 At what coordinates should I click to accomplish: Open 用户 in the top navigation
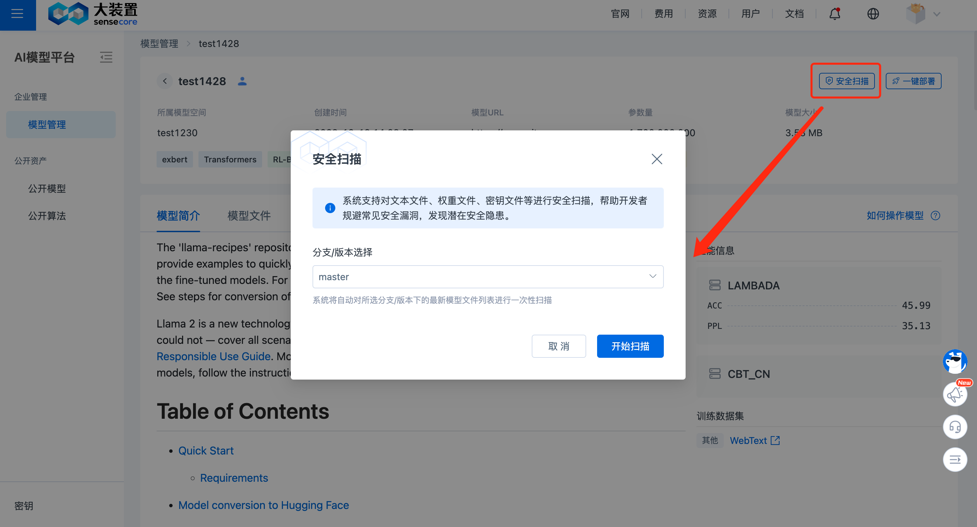(751, 14)
